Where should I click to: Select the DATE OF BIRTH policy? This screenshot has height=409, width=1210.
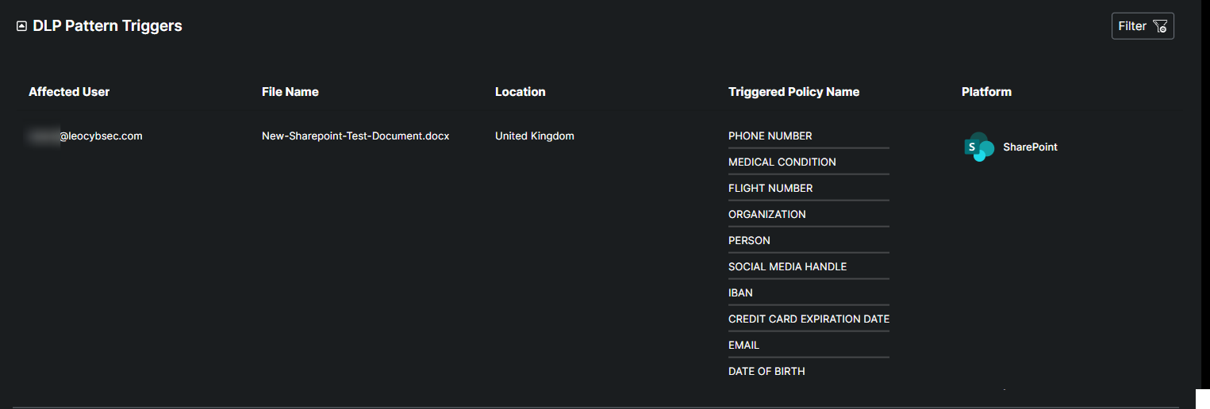coord(766,372)
